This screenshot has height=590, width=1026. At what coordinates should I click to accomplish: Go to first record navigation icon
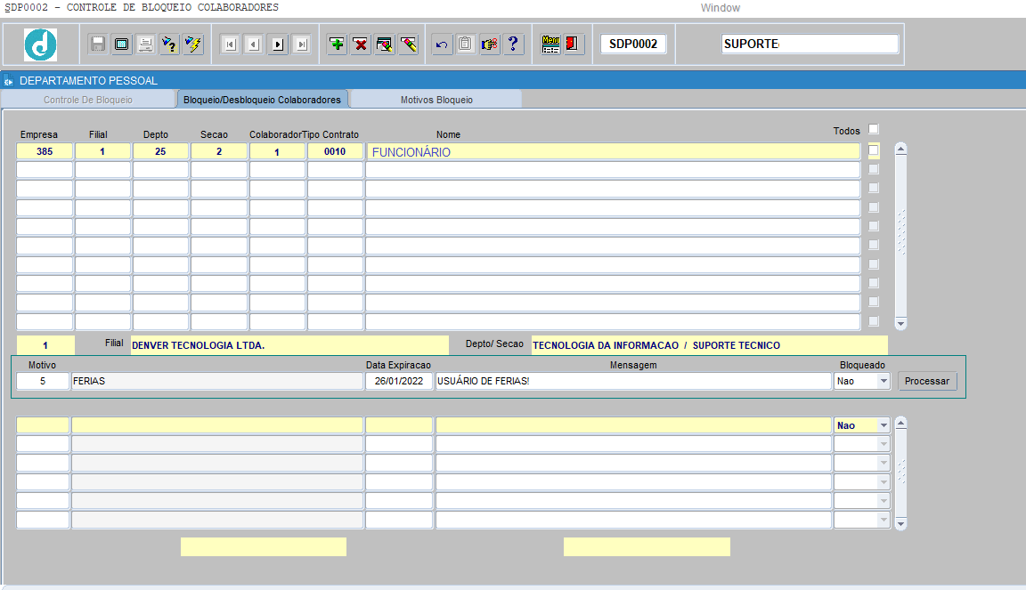coord(231,44)
